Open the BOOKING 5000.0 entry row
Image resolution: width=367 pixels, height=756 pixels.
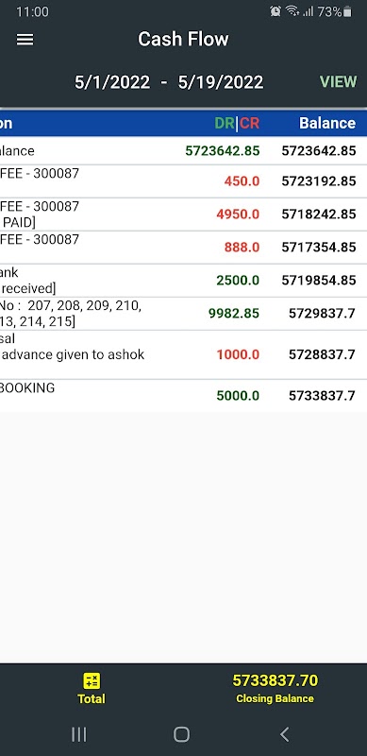point(183,396)
